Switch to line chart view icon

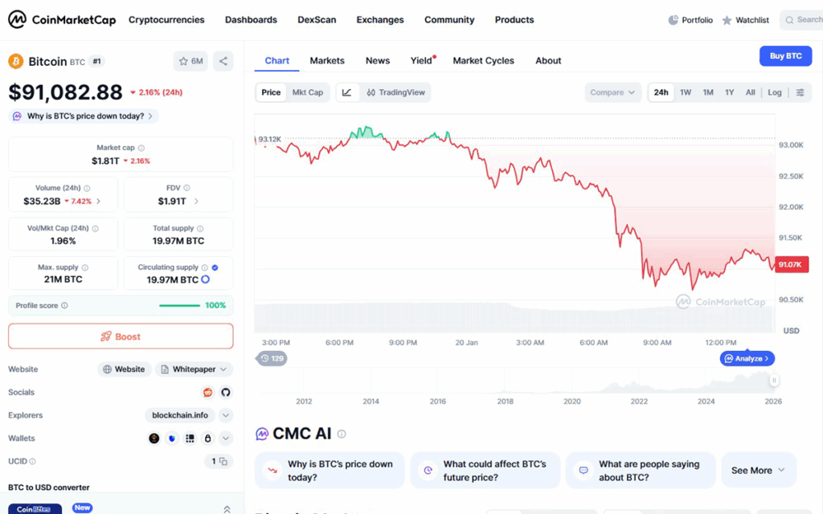[347, 92]
